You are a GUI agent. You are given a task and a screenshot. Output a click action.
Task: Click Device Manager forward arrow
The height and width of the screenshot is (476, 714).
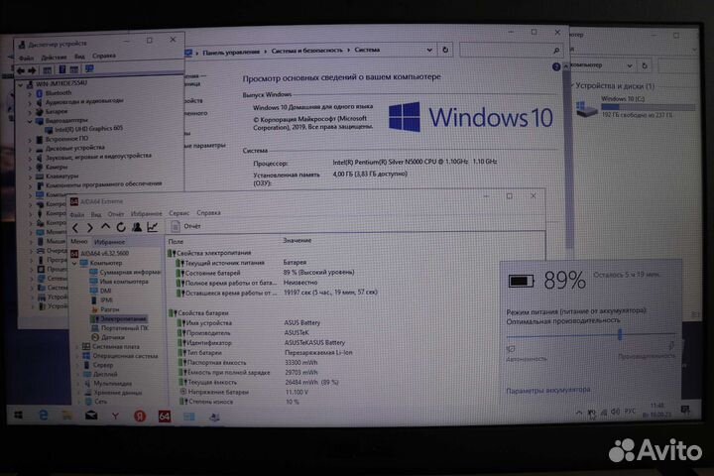pyautogui.click(x=32, y=70)
